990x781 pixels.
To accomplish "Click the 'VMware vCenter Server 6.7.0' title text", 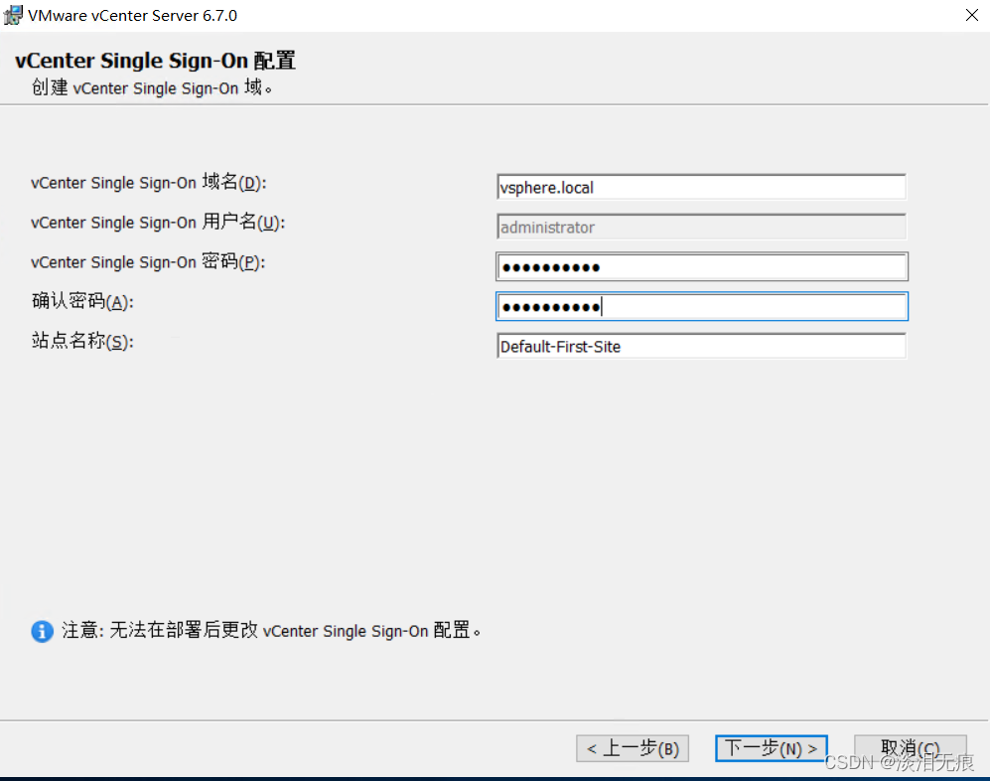I will [133, 15].
